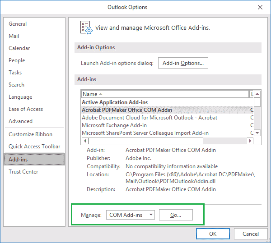Select Microsoft SharePoint Server Colleague Import row
The image size is (271, 243).
tap(167, 133)
